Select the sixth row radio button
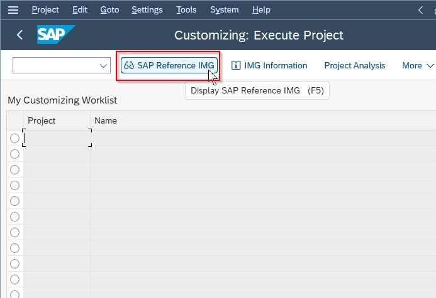 point(14,216)
